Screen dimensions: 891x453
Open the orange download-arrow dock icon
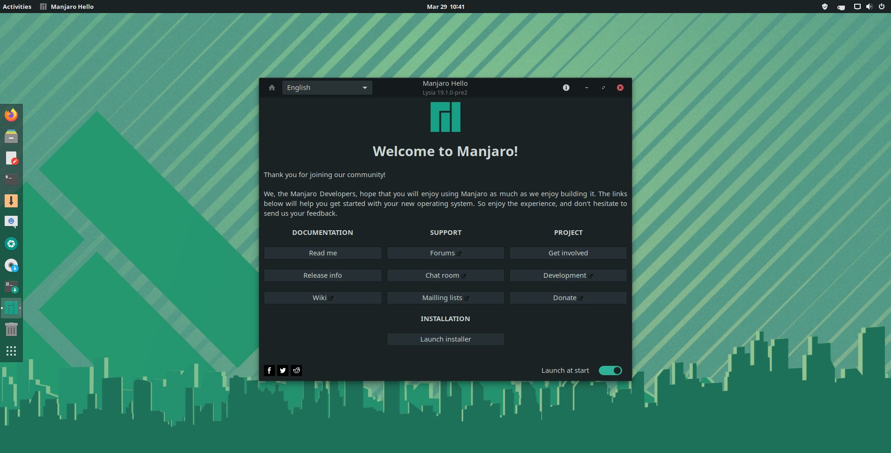tap(11, 201)
